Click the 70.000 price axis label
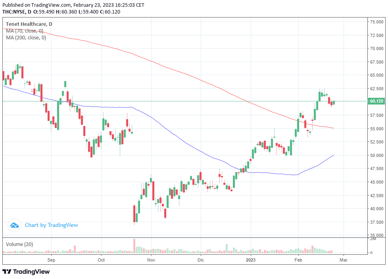388x279 pixels. tap(376, 48)
